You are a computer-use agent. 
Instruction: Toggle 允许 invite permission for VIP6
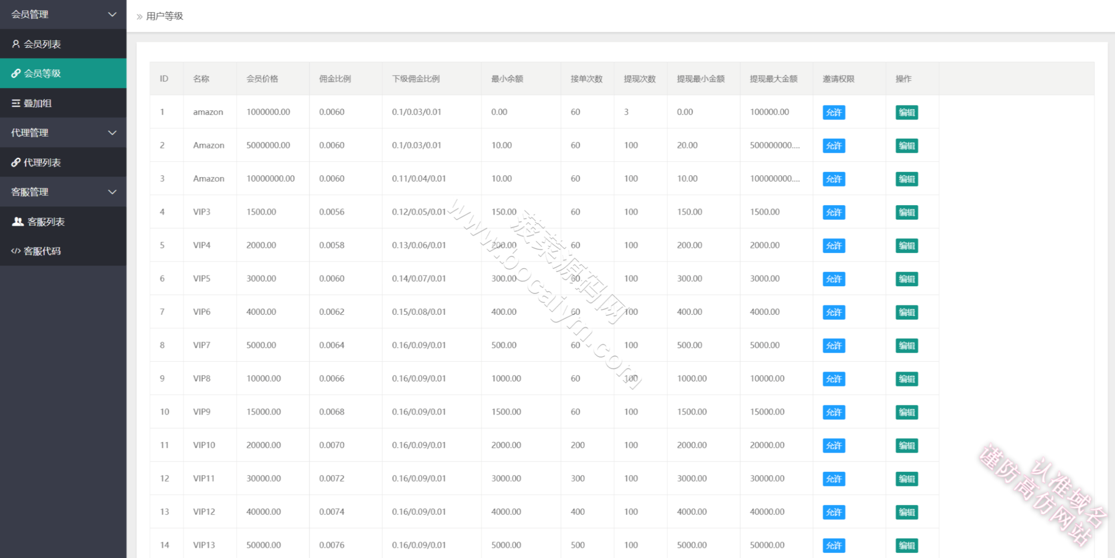click(834, 312)
